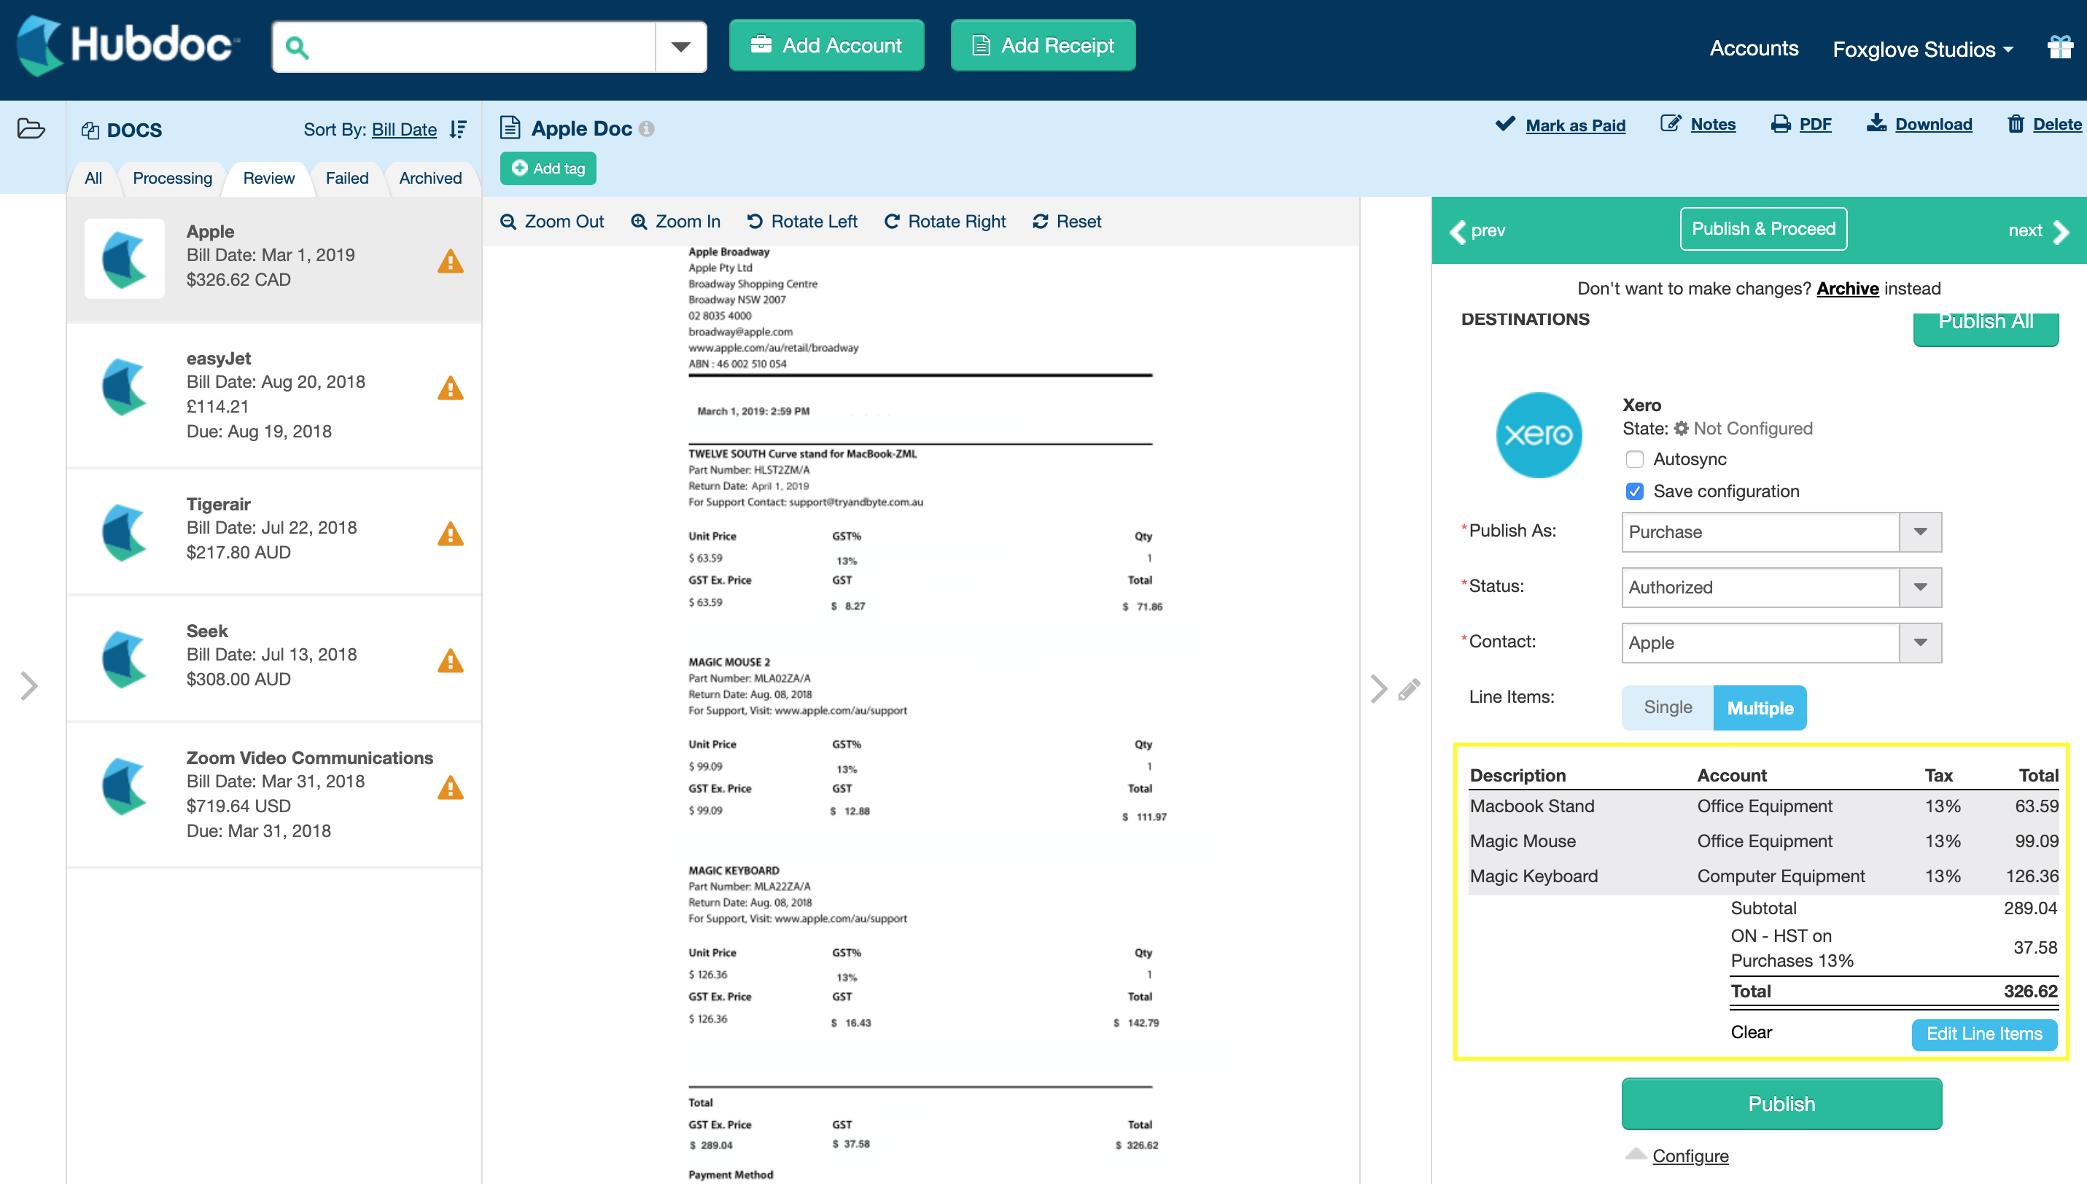Toggle sort order icon next to Bill Date
This screenshot has width=2087, height=1184.
coord(459,129)
